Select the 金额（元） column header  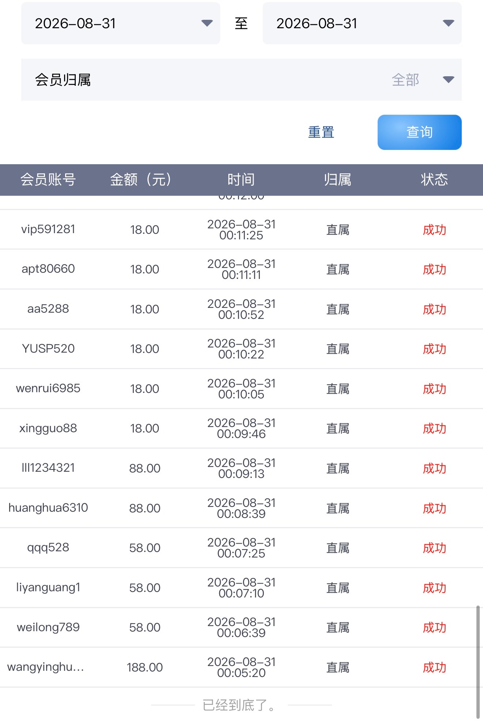141,180
